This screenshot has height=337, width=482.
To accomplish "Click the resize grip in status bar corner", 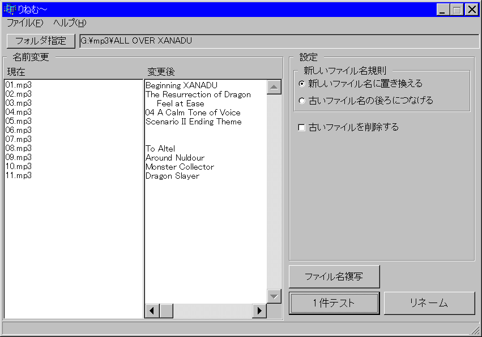I will click(x=476, y=330).
